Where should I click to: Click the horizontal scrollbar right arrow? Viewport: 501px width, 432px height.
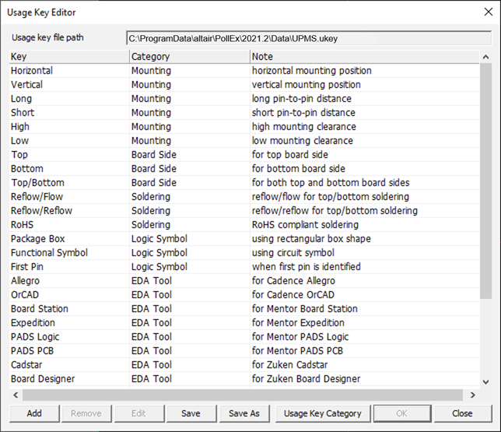tap(473, 395)
